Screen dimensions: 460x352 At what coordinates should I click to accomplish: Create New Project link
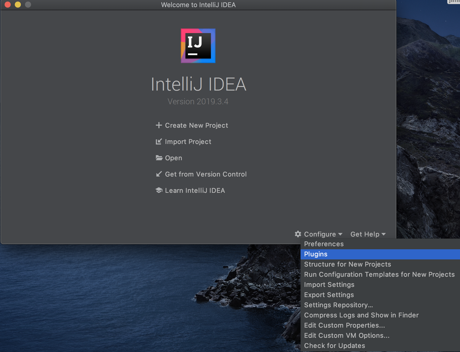point(196,125)
